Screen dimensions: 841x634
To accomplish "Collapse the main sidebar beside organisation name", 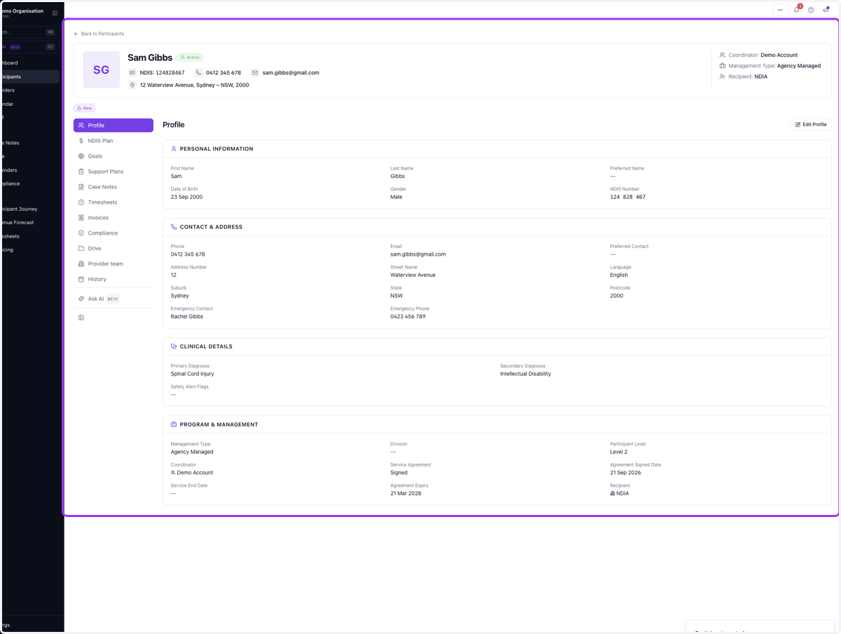I will 55,13.
